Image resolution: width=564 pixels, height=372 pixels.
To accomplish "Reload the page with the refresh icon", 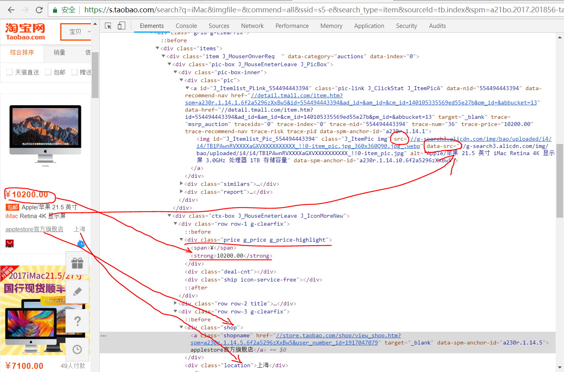I will point(39,10).
